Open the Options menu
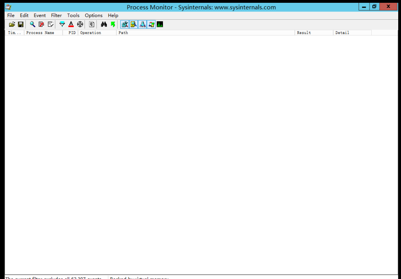Viewport: 401px width, 279px height. [94, 15]
